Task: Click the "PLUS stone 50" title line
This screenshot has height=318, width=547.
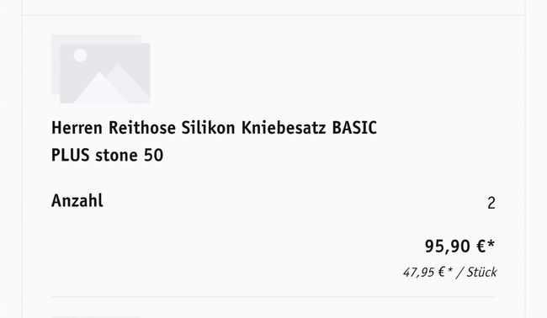Action: click(107, 155)
